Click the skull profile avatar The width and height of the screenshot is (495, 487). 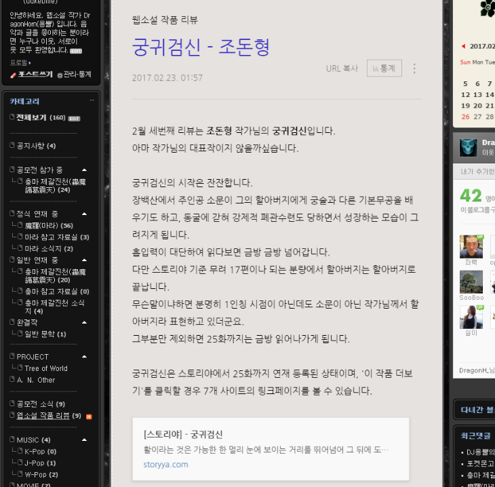pos(468,147)
